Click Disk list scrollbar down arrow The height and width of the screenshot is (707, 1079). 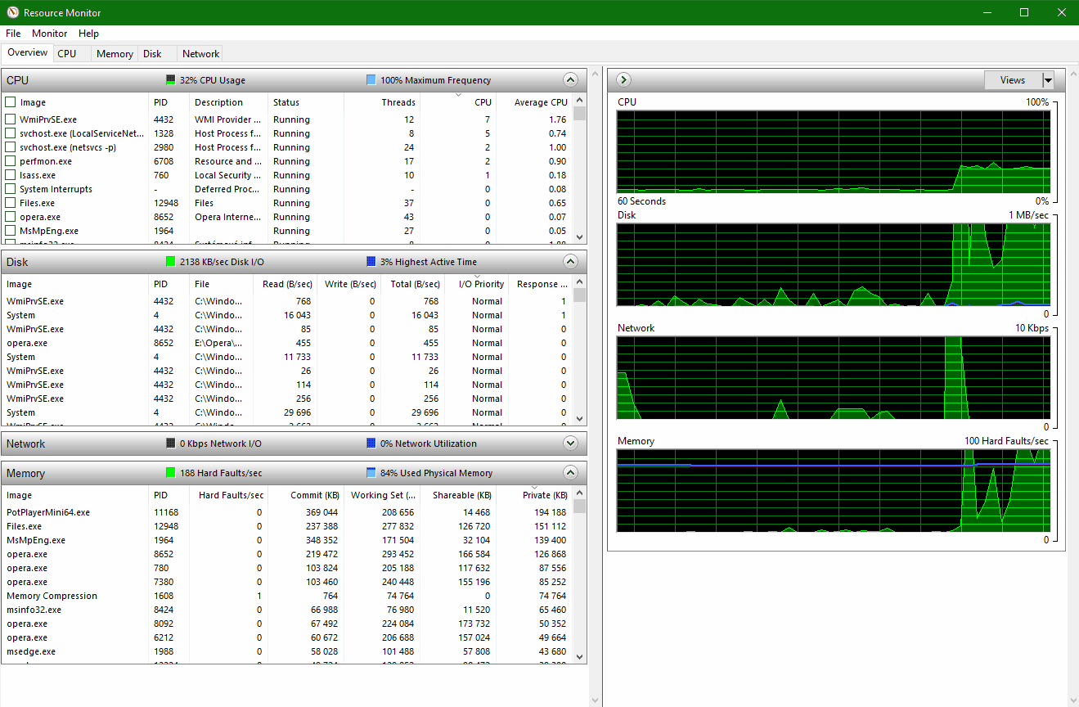[x=580, y=419]
